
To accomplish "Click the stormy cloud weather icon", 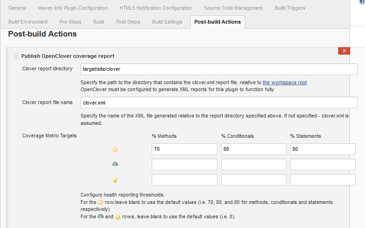I will pyautogui.click(x=115, y=164).
